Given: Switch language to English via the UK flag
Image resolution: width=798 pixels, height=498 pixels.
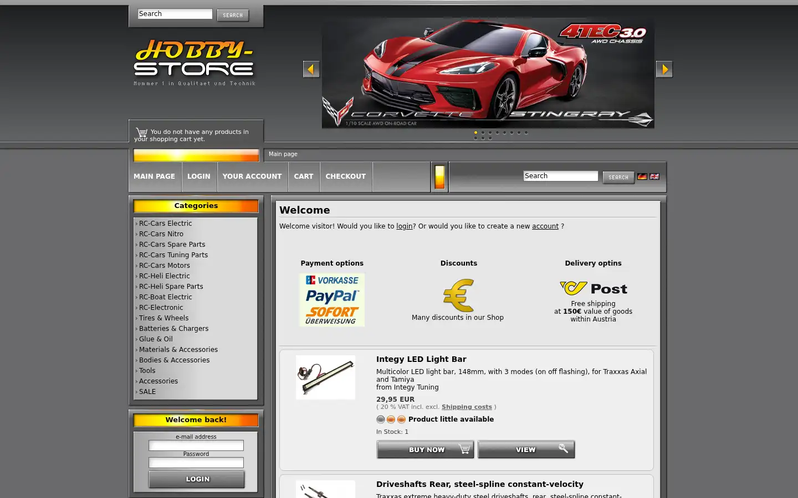Looking at the screenshot, I should point(654,177).
